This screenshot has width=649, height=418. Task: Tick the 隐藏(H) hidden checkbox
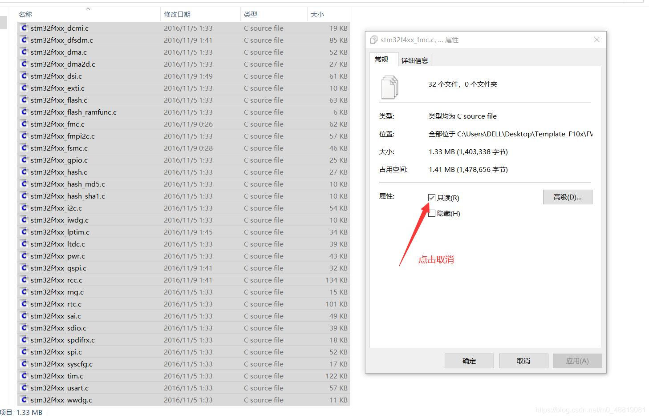pos(431,213)
